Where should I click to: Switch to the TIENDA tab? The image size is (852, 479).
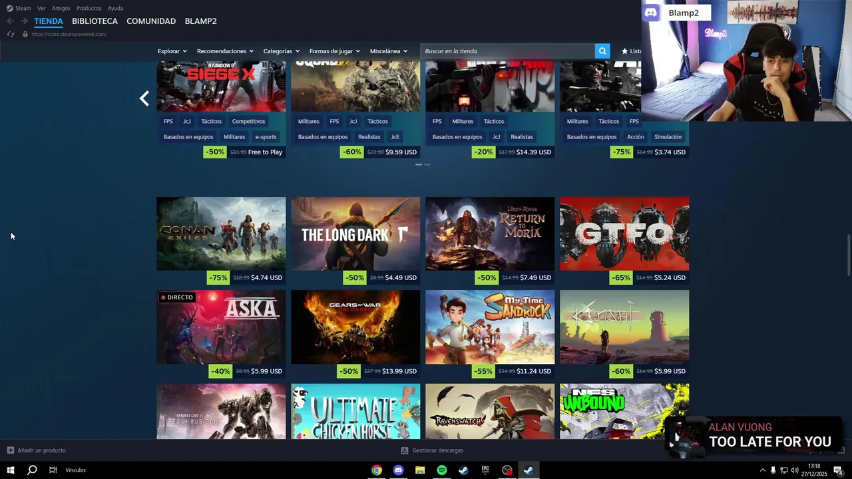49,21
